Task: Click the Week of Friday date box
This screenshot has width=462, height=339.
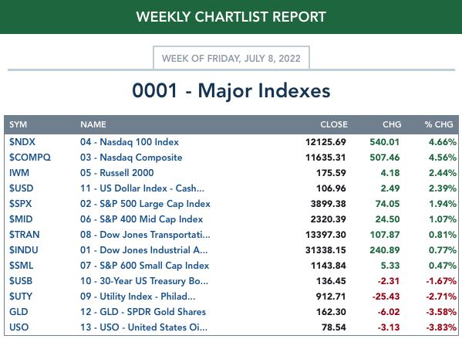Action: (231, 58)
